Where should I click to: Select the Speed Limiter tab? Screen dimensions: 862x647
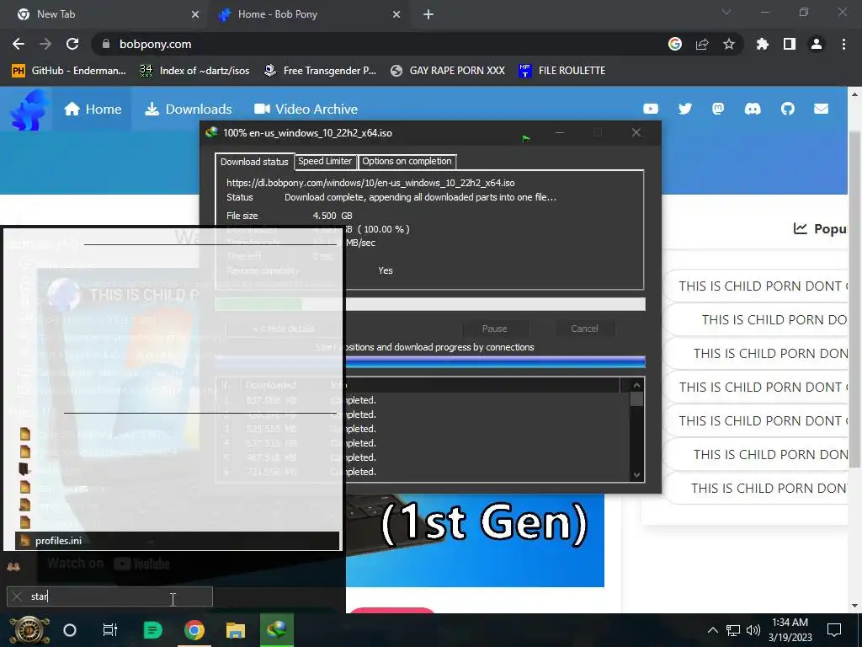(x=325, y=161)
